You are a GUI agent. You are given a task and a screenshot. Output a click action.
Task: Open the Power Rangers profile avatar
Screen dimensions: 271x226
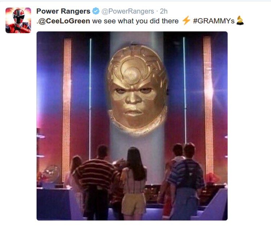(x=18, y=20)
